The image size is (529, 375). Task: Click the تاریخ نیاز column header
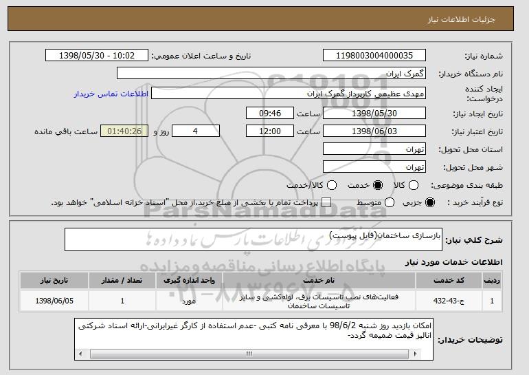[54, 281]
